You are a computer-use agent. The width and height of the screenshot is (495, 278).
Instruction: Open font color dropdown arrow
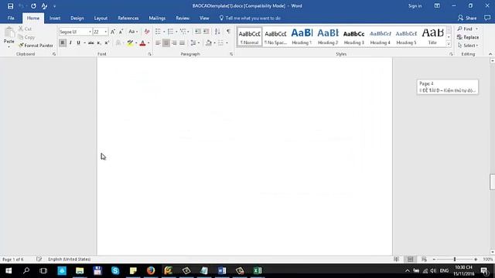click(x=148, y=43)
